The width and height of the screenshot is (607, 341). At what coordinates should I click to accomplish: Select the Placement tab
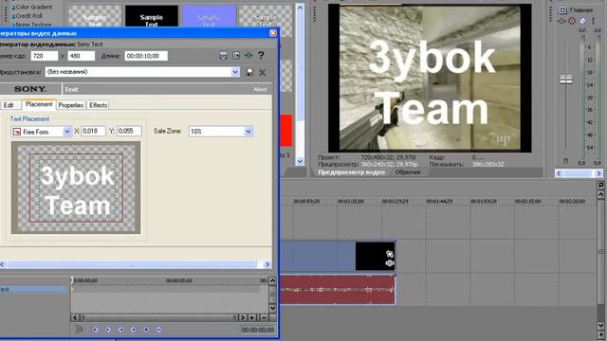click(39, 104)
